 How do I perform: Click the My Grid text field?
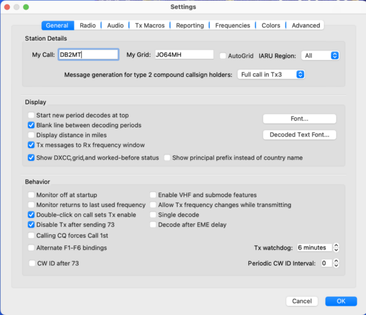point(184,55)
